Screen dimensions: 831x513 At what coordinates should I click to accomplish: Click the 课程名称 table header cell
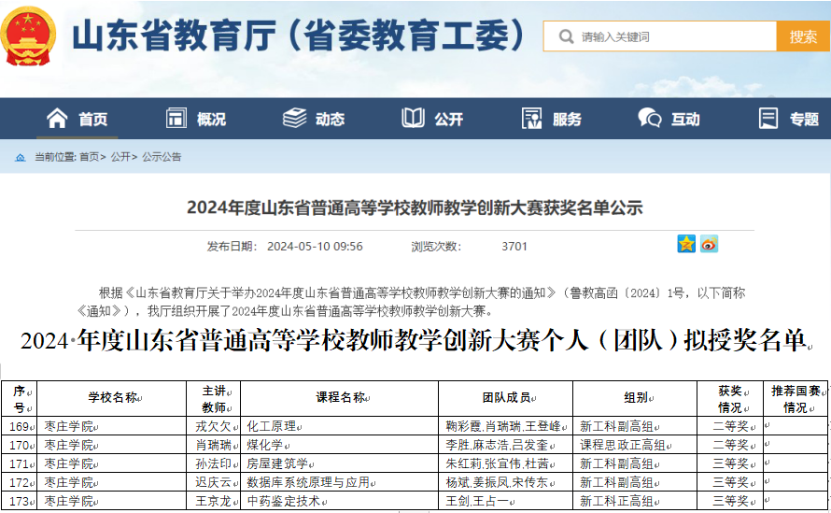coord(341,398)
